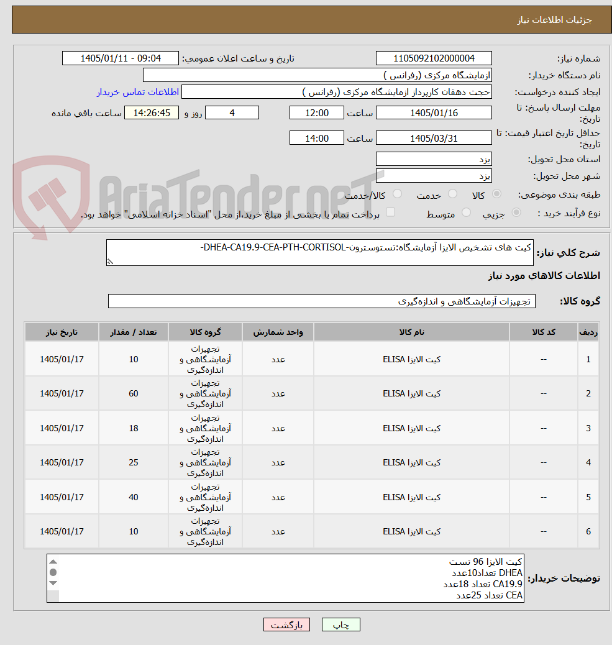
Task: Click the need date in row 1
Action: 62,359
